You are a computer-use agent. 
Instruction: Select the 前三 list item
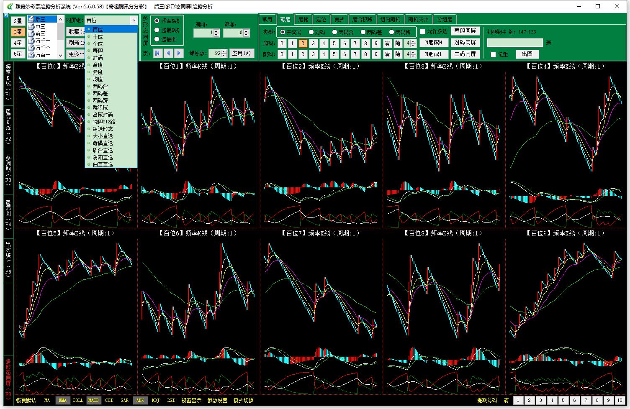click(x=40, y=33)
